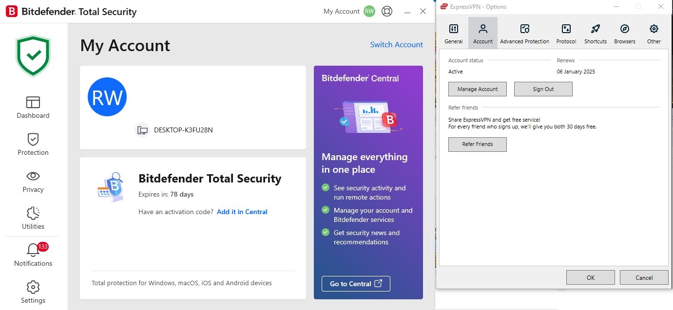Switch to the Advanced Protection tab

524,33
